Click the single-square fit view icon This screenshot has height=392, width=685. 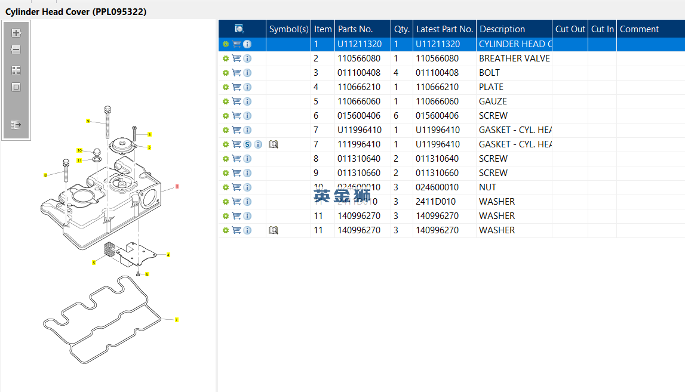(x=16, y=87)
